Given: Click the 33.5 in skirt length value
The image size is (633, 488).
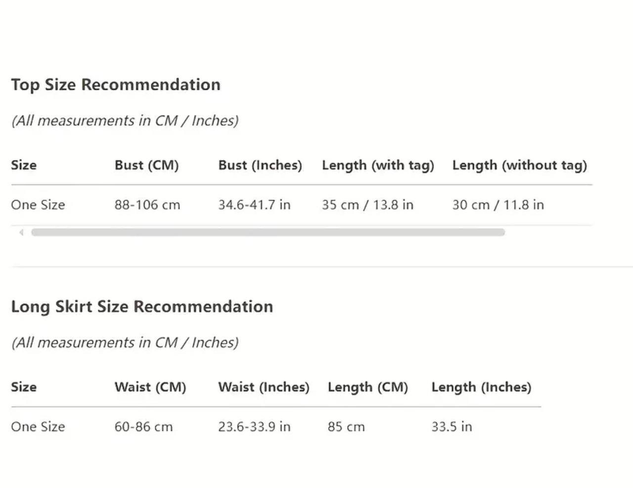Looking at the screenshot, I should 452,427.
